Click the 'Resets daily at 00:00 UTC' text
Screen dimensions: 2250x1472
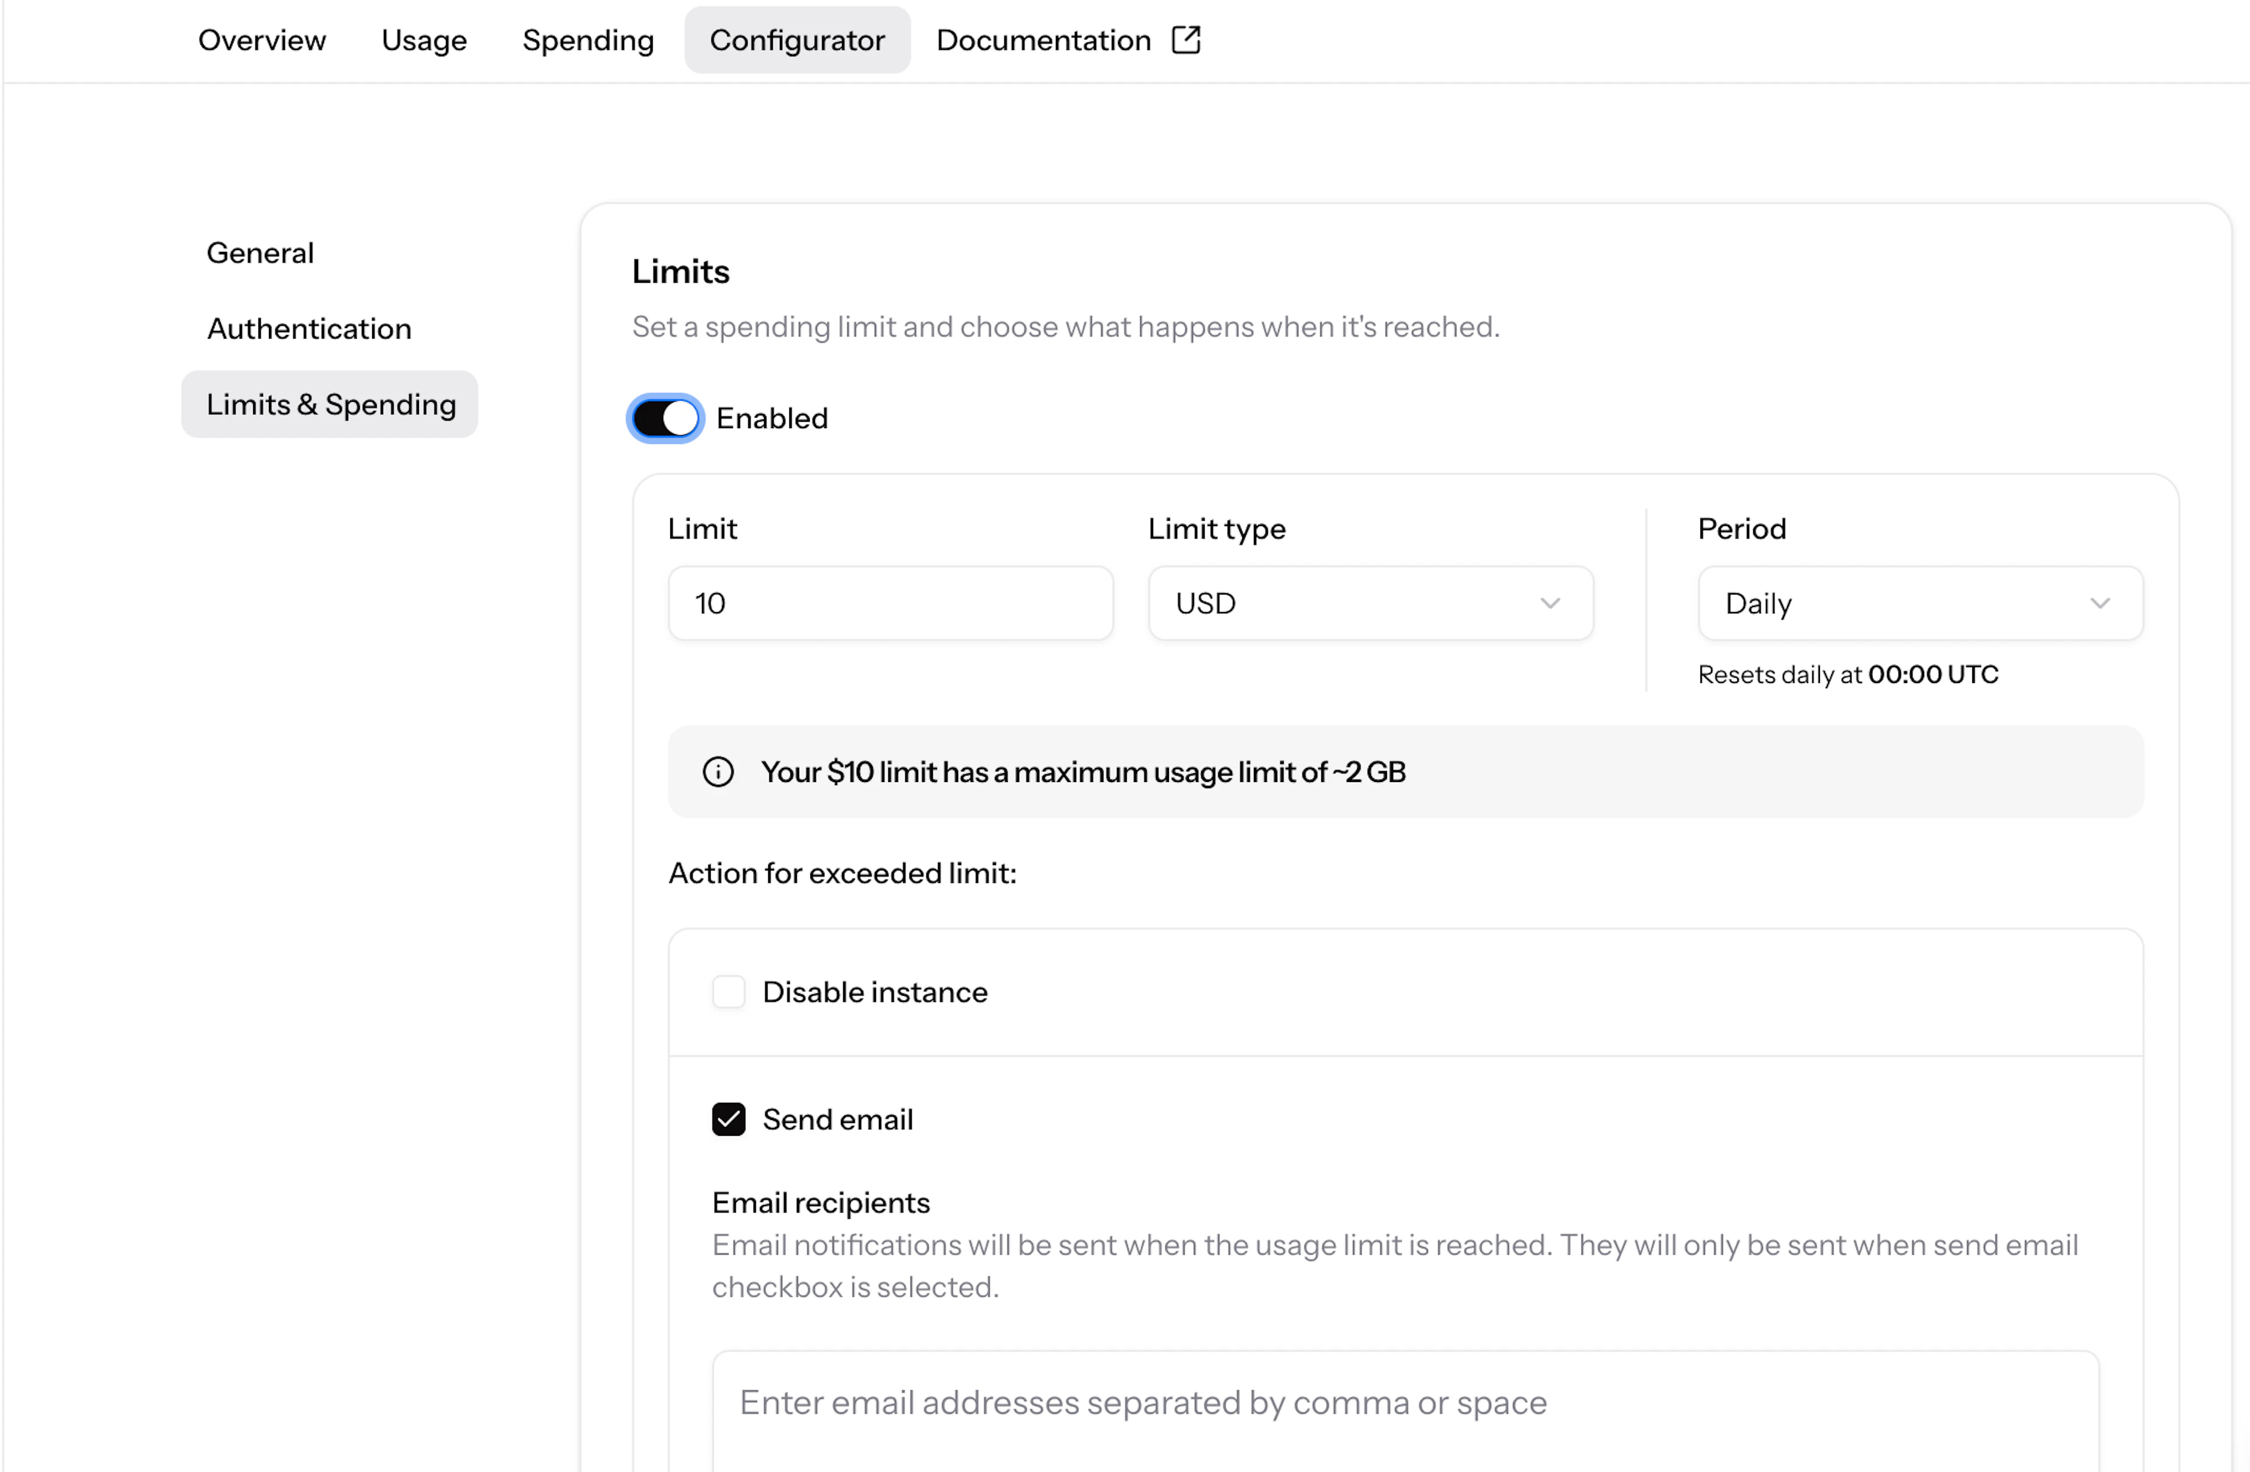click(1847, 675)
